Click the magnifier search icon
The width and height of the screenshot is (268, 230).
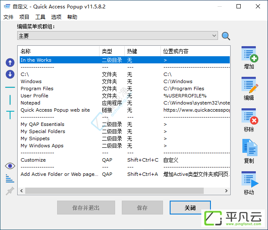tap(226, 36)
